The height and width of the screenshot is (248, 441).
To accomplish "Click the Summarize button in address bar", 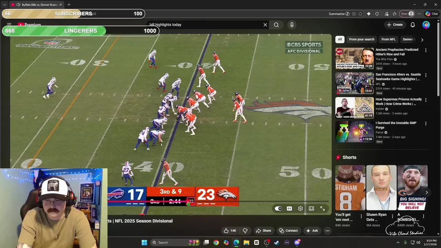I will (x=339, y=14).
